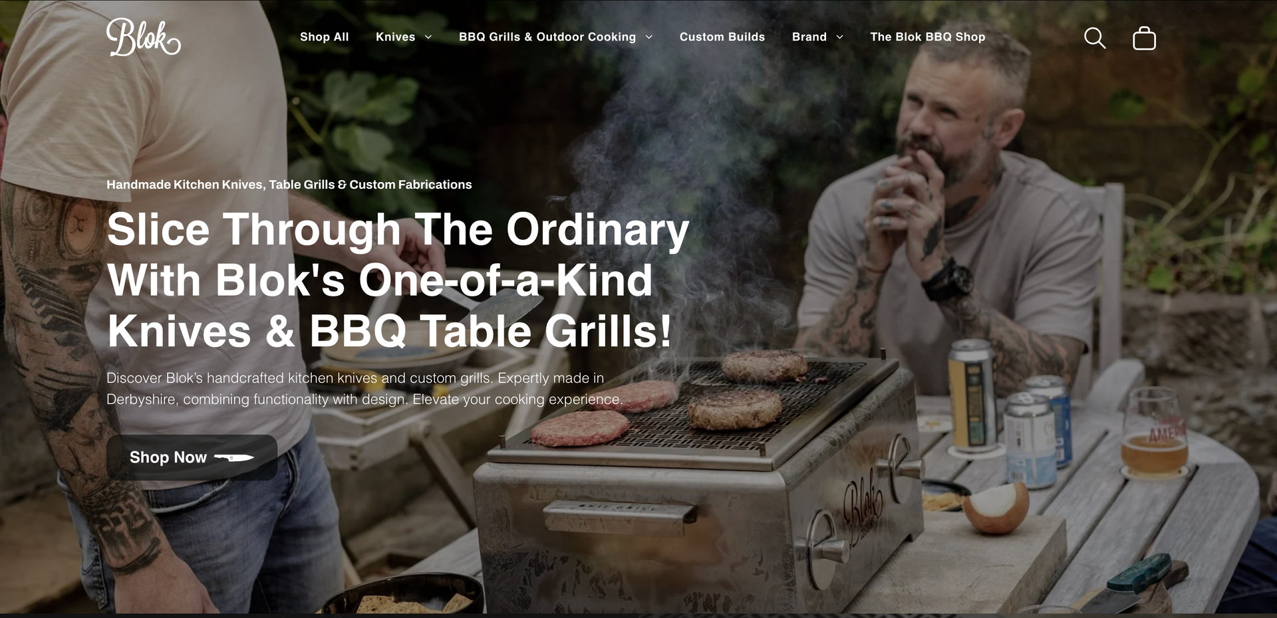Click the knife icon inside Shop Now
Image resolution: width=1277 pixels, height=618 pixels.
[234, 458]
